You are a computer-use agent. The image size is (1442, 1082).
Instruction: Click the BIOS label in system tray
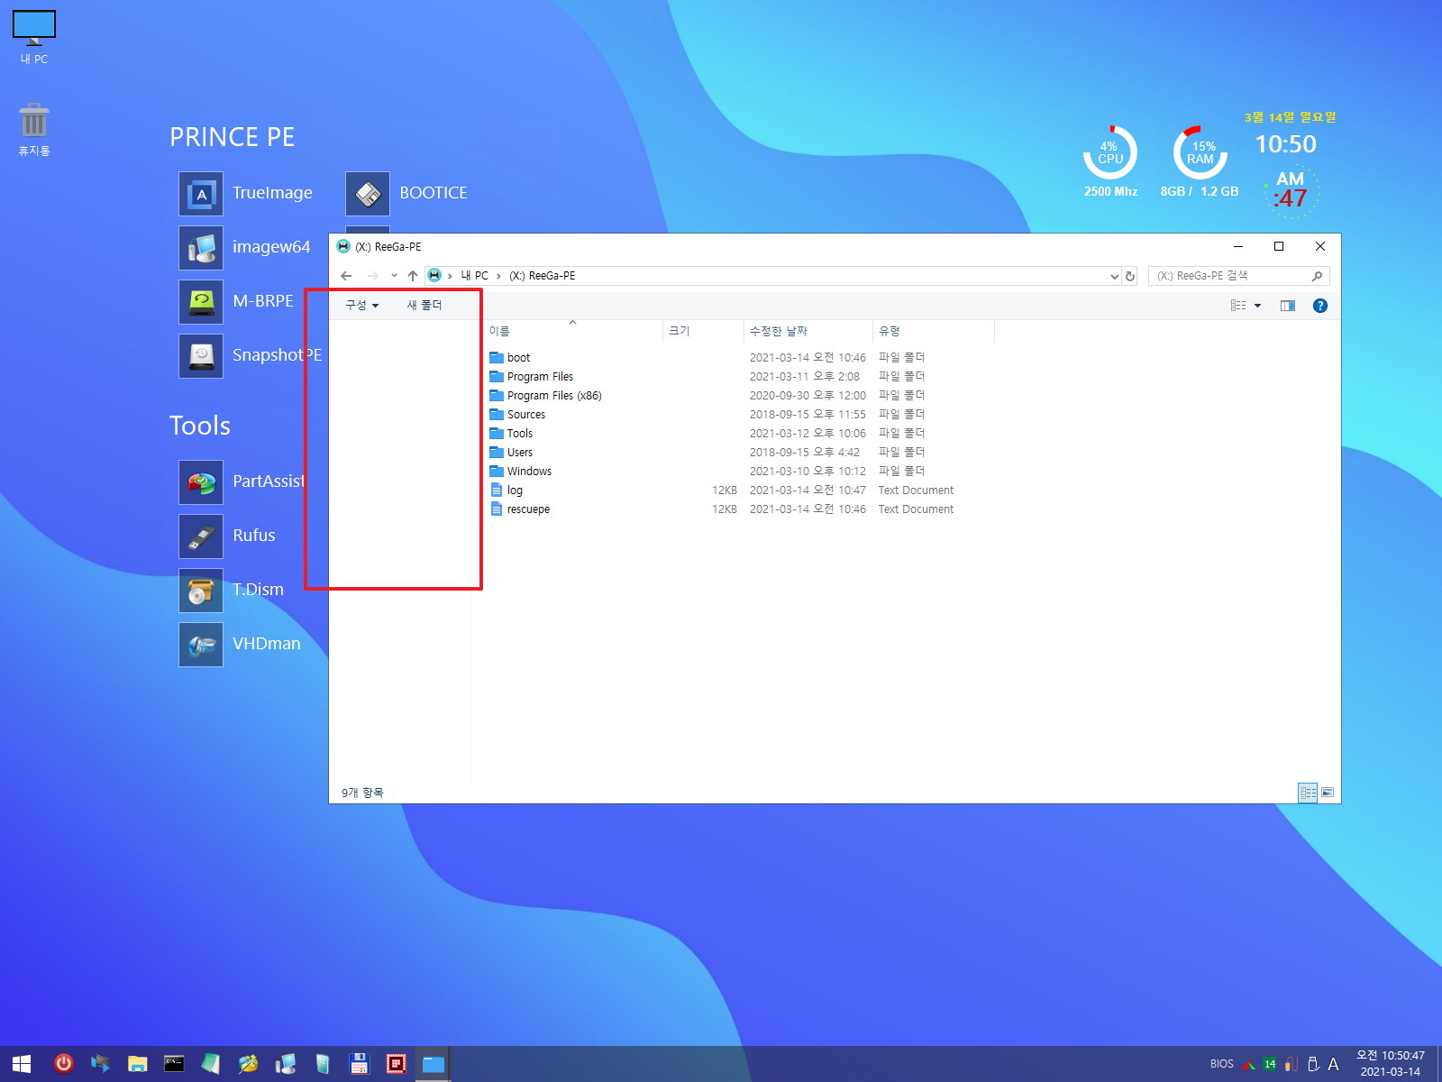[x=1221, y=1064]
